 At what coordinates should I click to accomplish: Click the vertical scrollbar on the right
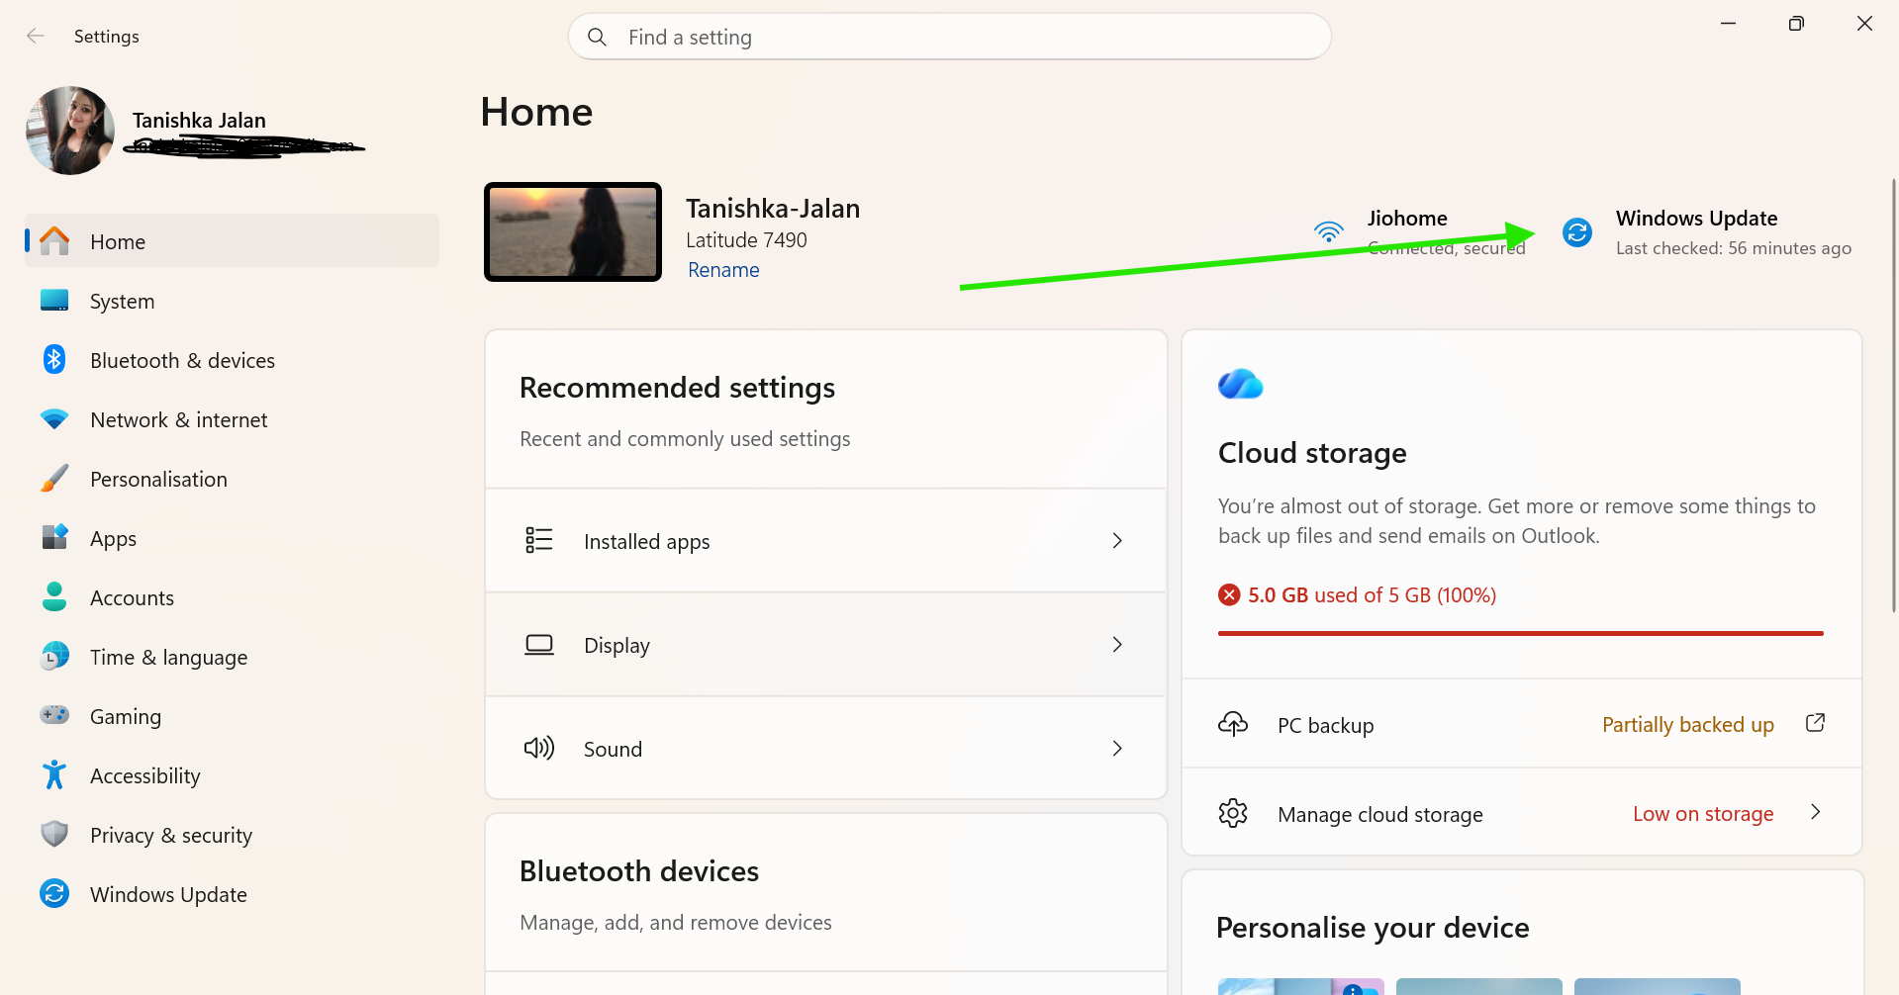coord(1894,396)
